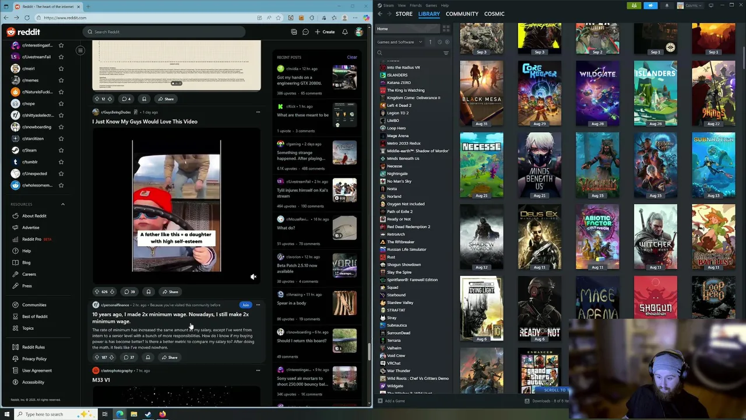Open Steam friends green button
Screen dimensions: 746x420
click(x=634, y=5)
